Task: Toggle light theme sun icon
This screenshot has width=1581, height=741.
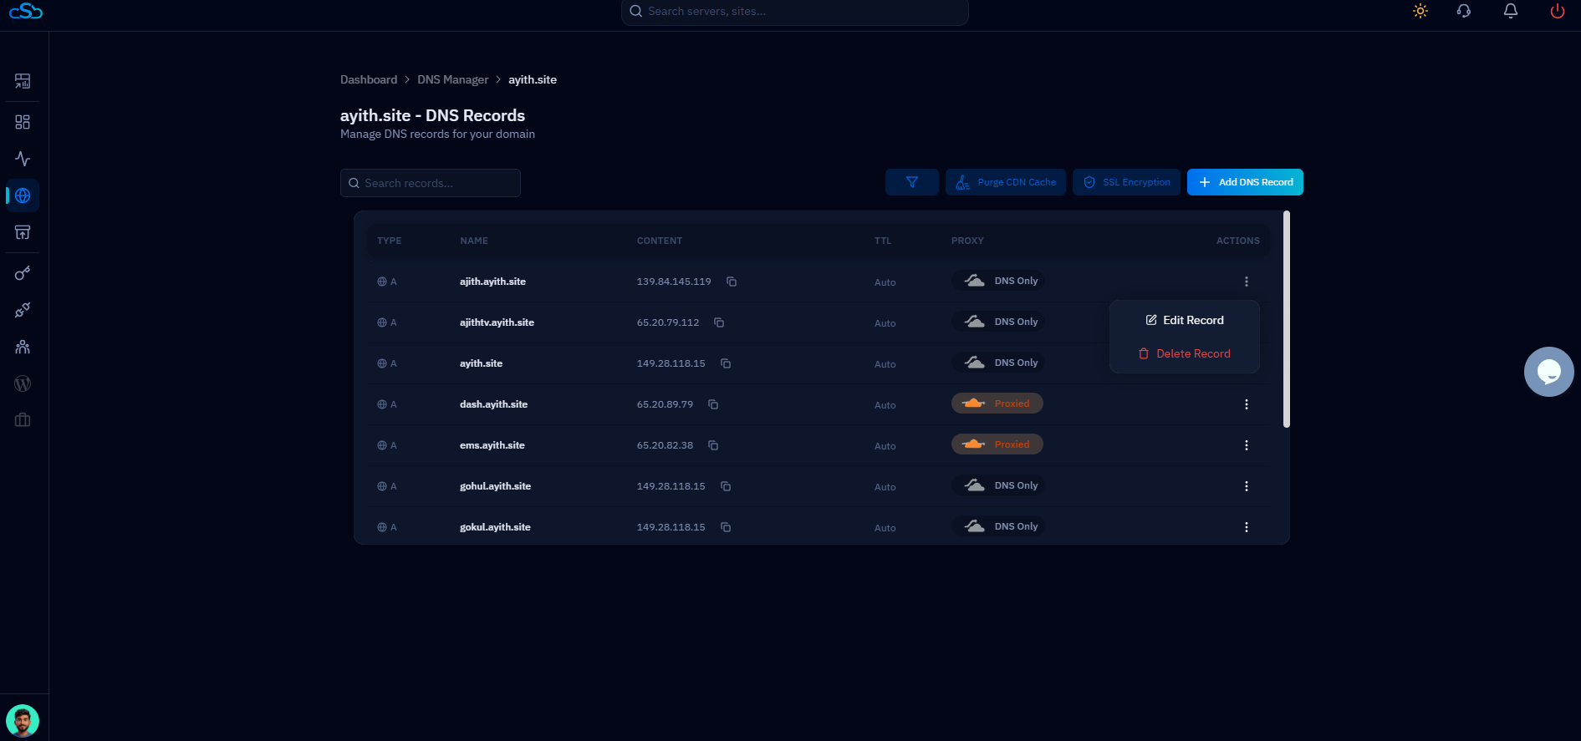Action: [1420, 11]
